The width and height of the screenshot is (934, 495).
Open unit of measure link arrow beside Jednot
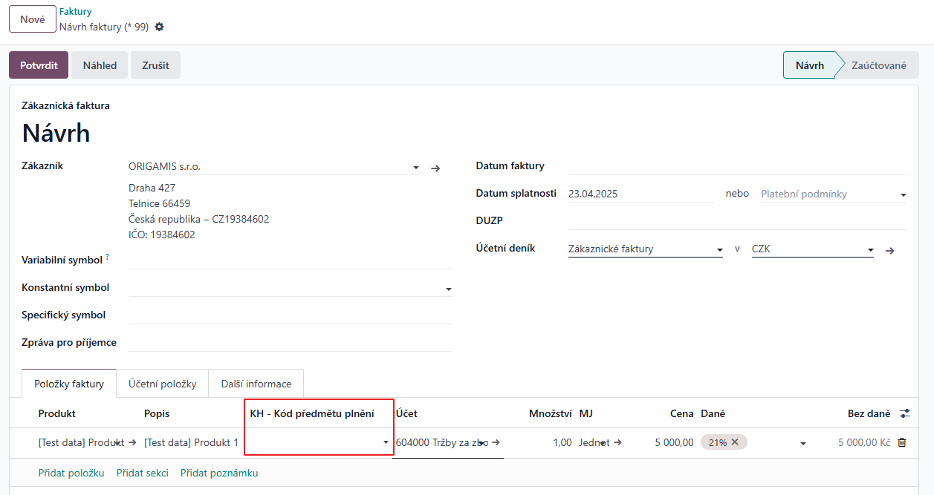click(x=617, y=442)
